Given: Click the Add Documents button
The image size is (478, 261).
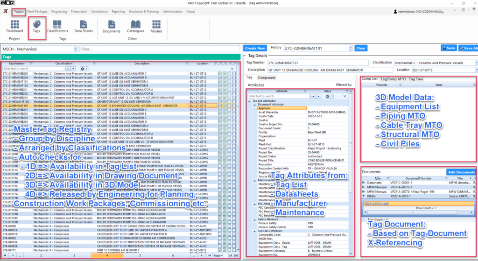Looking at the screenshot, I should (x=461, y=172).
